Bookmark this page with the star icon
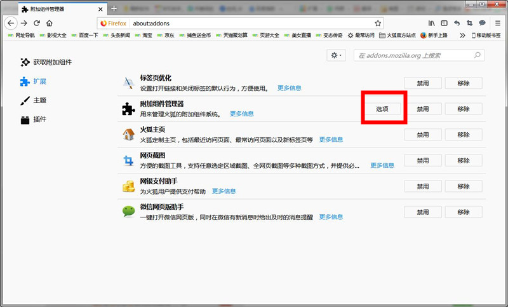Screen dimensions: 508x307 tap(378, 24)
